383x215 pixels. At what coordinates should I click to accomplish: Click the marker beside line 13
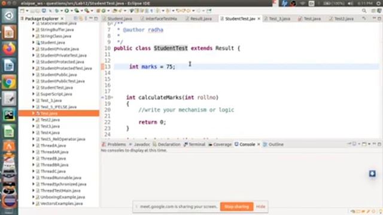[x=102, y=66]
